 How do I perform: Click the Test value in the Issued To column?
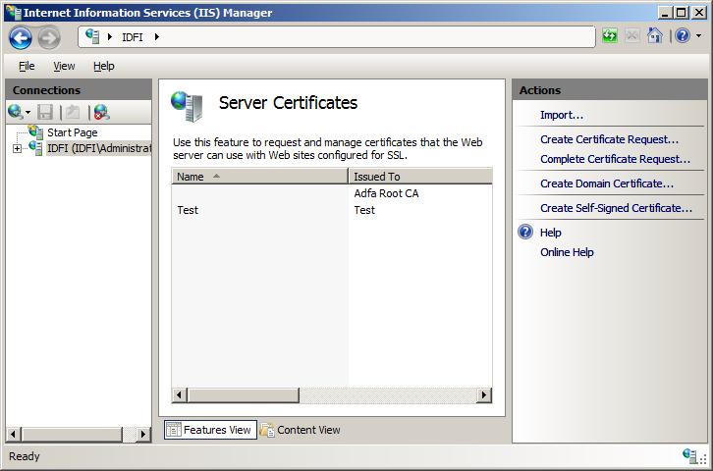pos(364,210)
